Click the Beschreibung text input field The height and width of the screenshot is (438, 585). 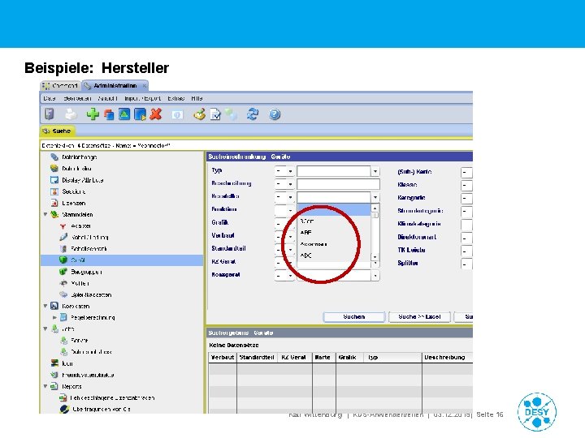tap(338, 184)
